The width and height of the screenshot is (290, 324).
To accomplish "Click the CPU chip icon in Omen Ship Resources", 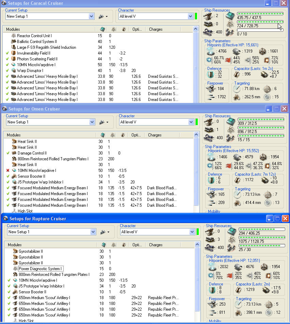I will (x=230, y=121).
